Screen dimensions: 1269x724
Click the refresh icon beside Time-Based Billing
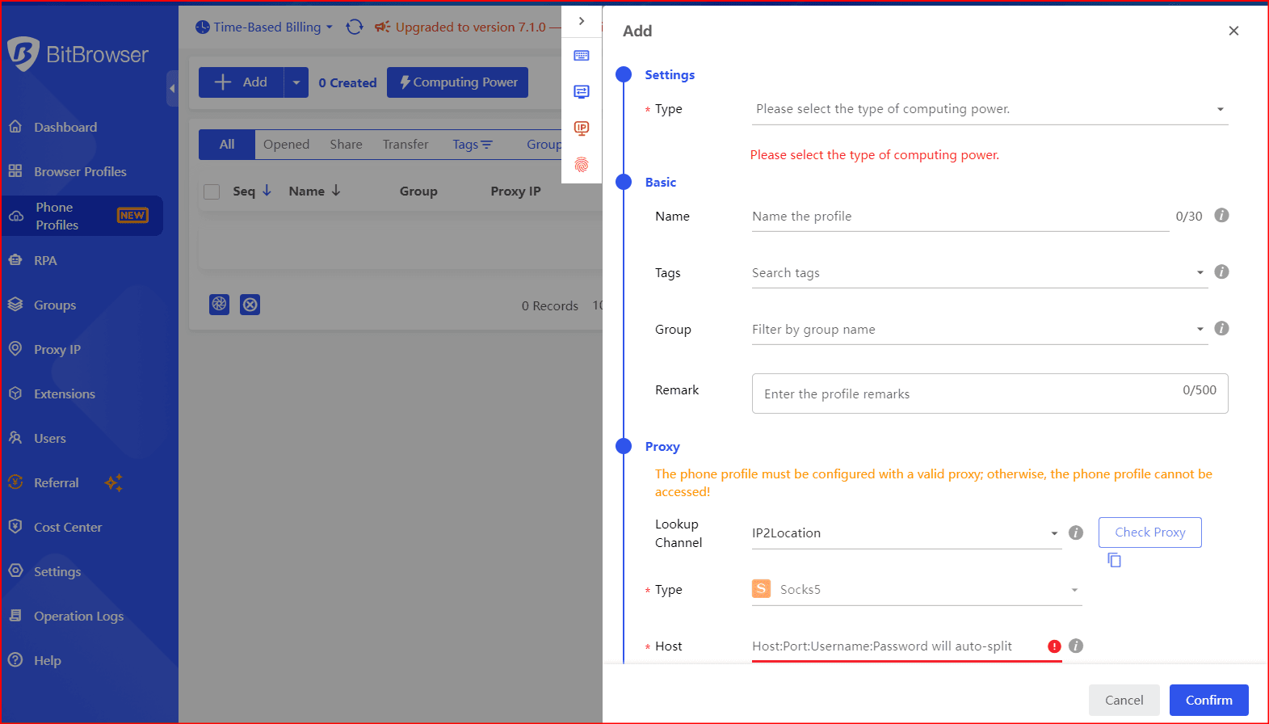(x=354, y=27)
